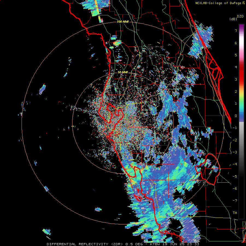
Task: Click the -4 value on color scale
Action: pos(235,164)
